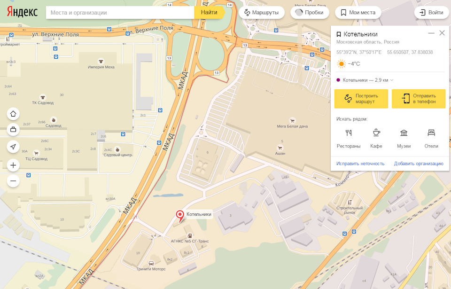
Task: Open the Маршруты routes tab
Action: coord(262,12)
